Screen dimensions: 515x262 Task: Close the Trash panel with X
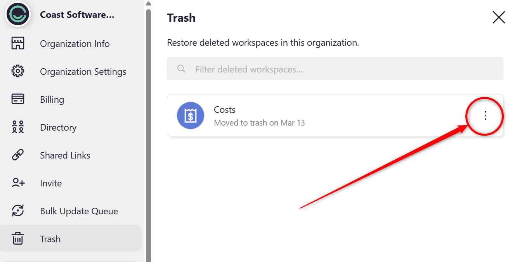498,17
